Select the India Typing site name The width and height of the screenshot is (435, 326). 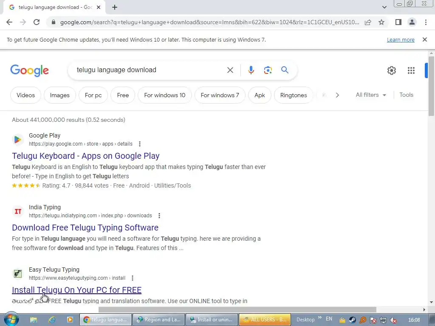coord(45,207)
